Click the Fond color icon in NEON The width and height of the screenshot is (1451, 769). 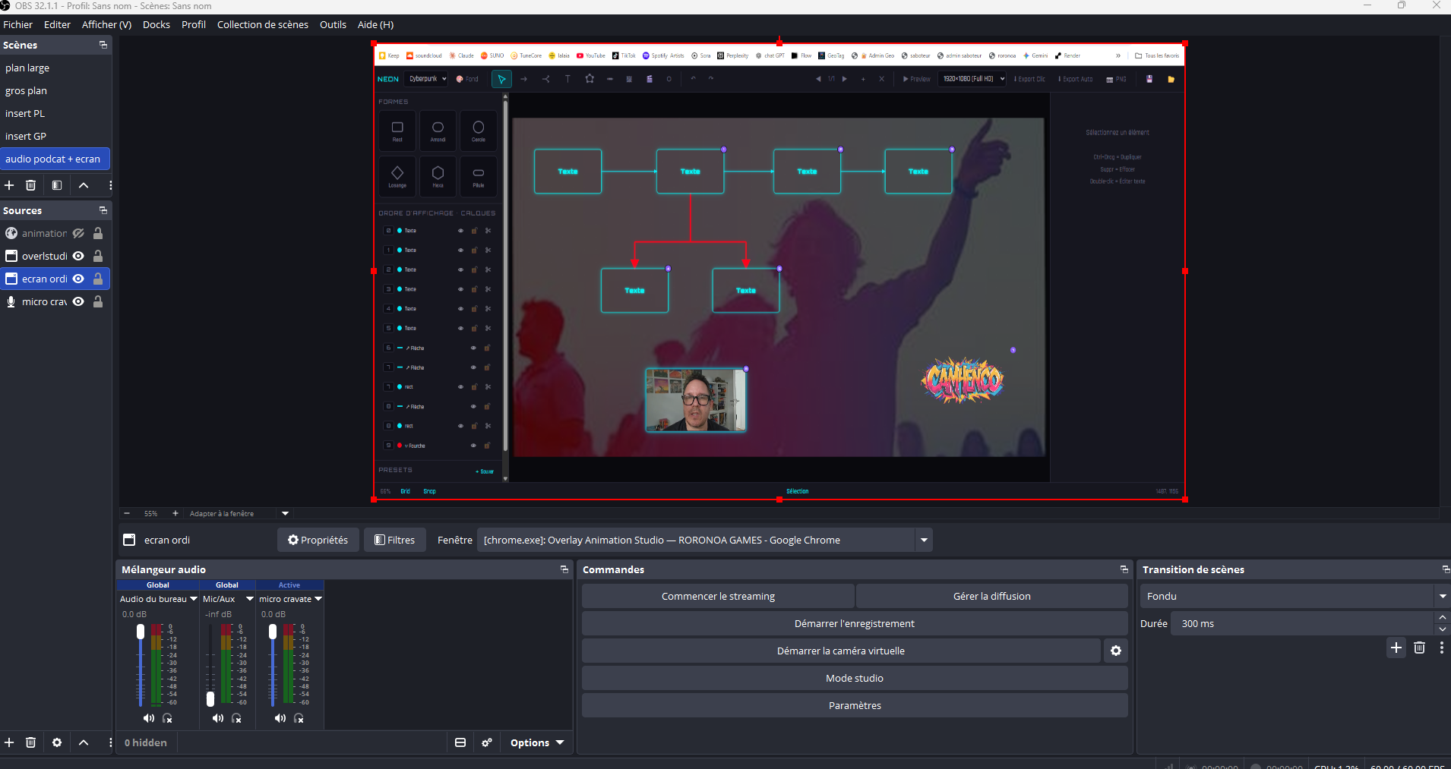(459, 78)
